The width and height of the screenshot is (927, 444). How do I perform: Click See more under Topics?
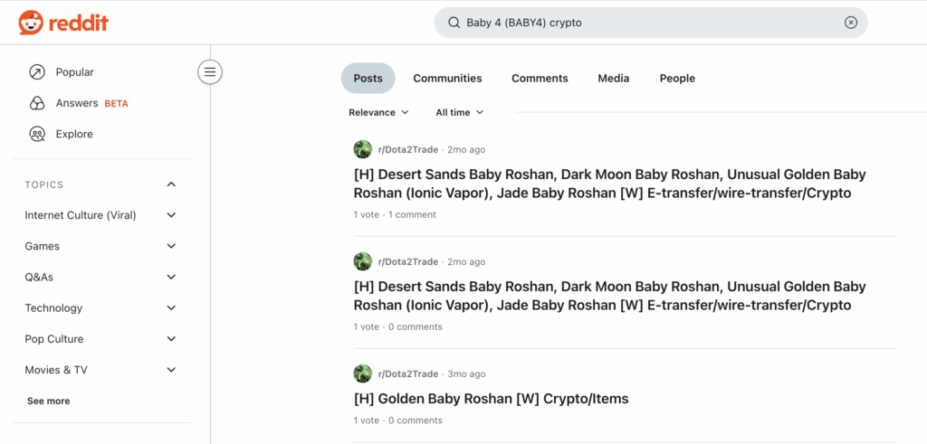tap(48, 401)
